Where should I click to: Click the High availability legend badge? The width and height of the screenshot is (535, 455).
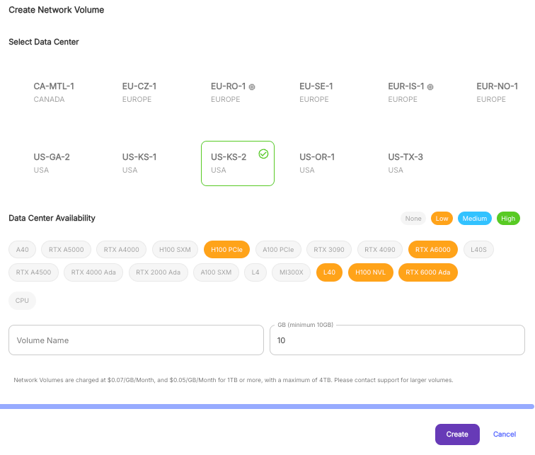[508, 219]
